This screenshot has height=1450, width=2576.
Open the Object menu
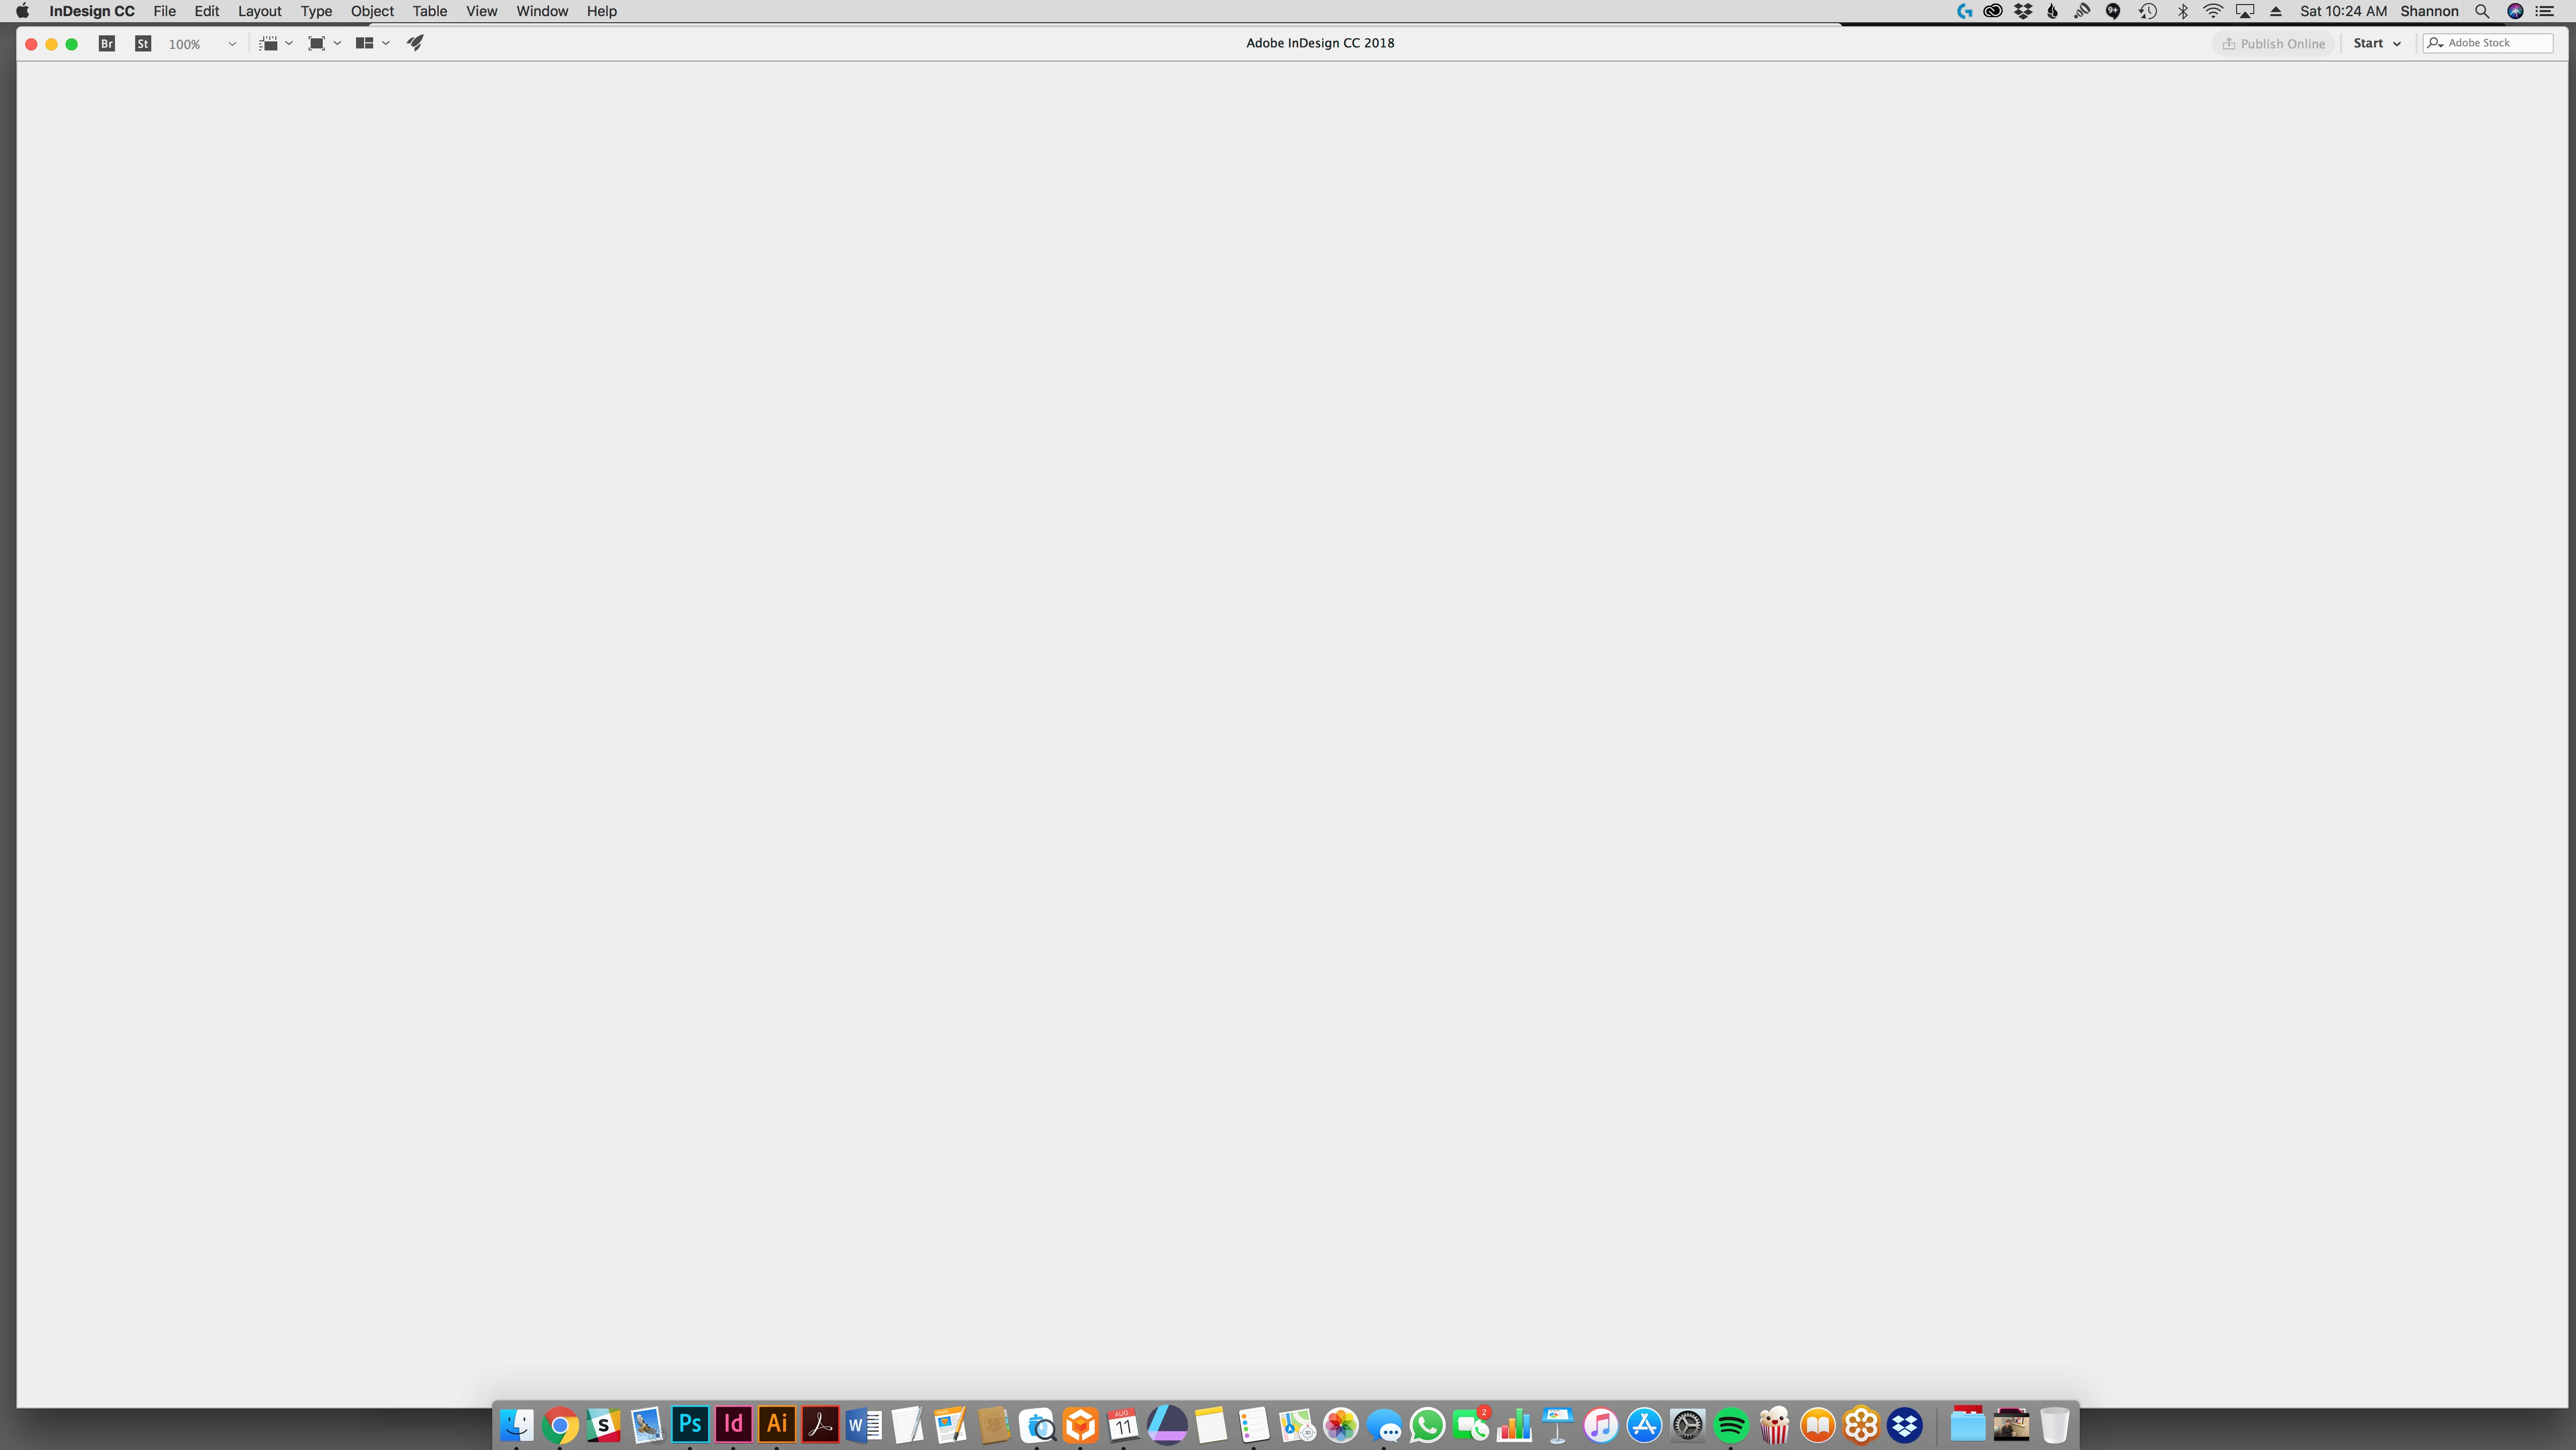372,11
